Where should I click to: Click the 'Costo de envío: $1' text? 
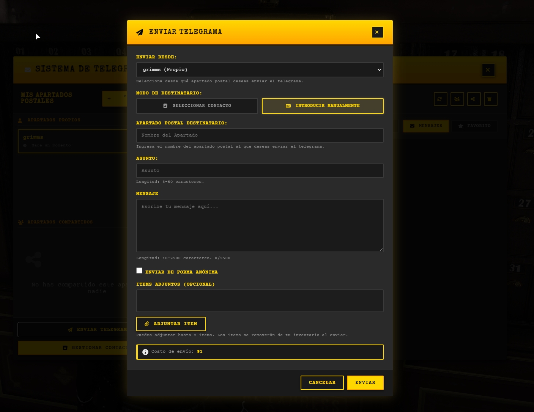coord(177,352)
